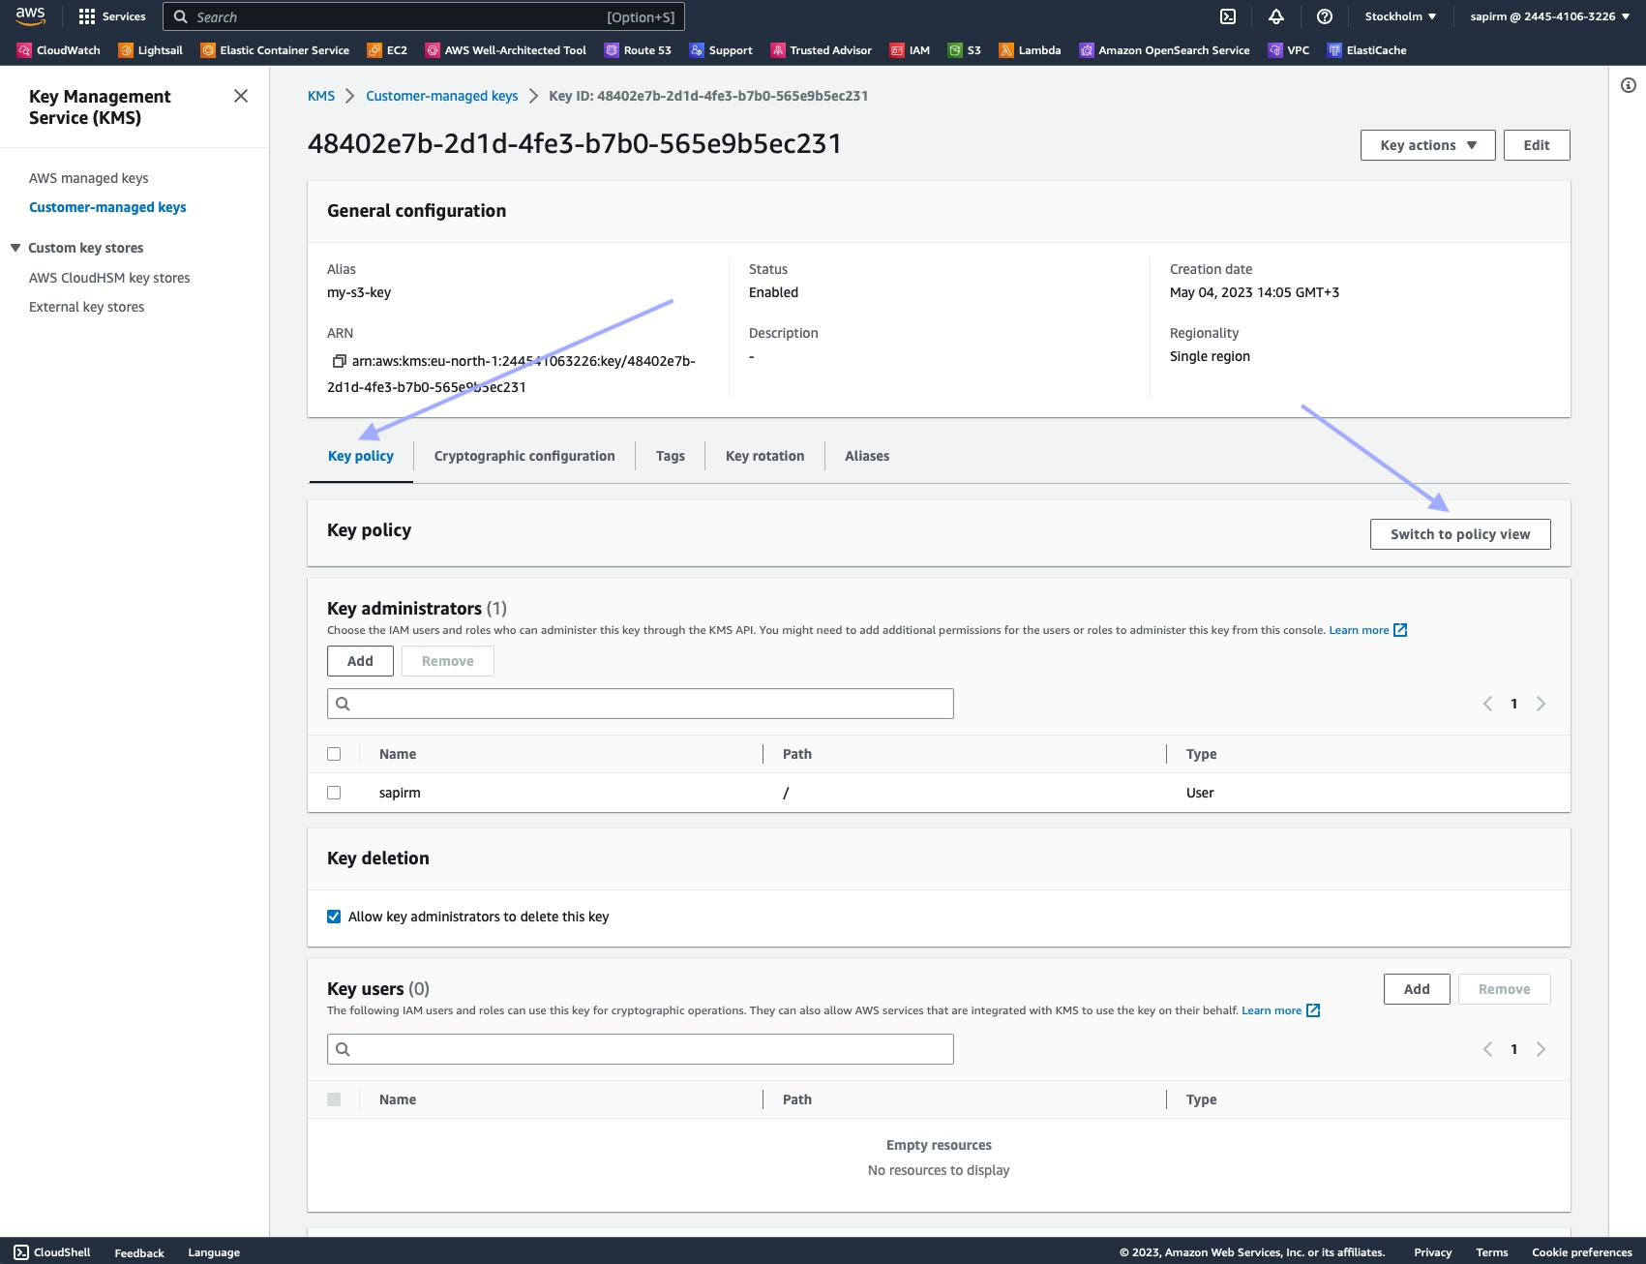Select the sapirm administrator checkbox
This screenshot has height=1264, width=1646.
click(x=334, y=793)
